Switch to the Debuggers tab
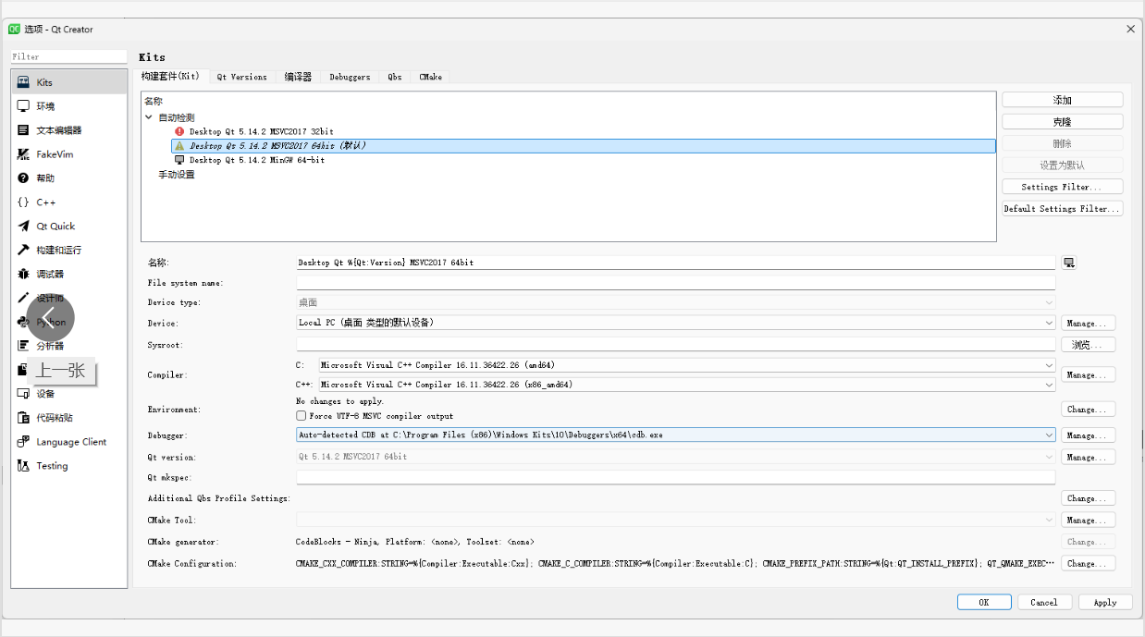Image resolution: width=1145 pixels, height=637 pixels. [x=350, y=77]
